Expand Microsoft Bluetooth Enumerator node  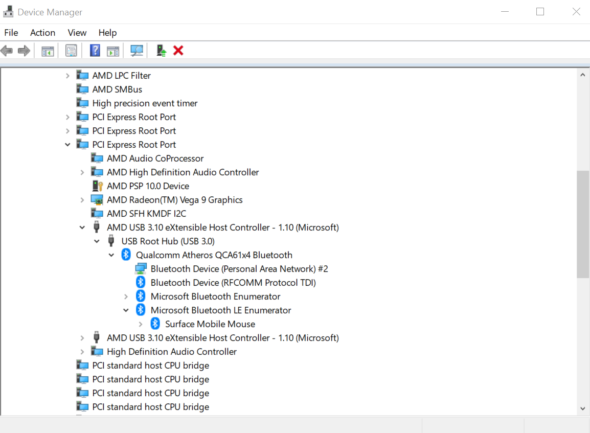[126, 297]
